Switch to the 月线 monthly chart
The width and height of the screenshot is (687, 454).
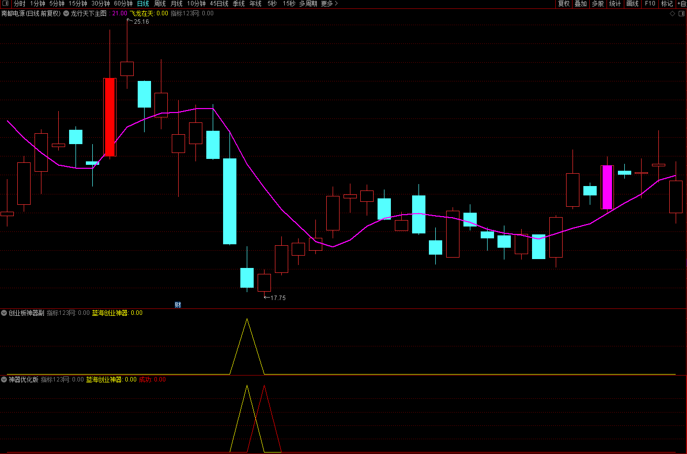tap(177, 3)
